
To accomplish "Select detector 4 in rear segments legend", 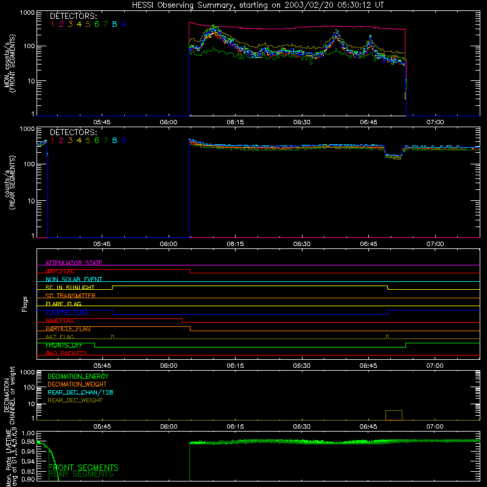I will 79,141.
